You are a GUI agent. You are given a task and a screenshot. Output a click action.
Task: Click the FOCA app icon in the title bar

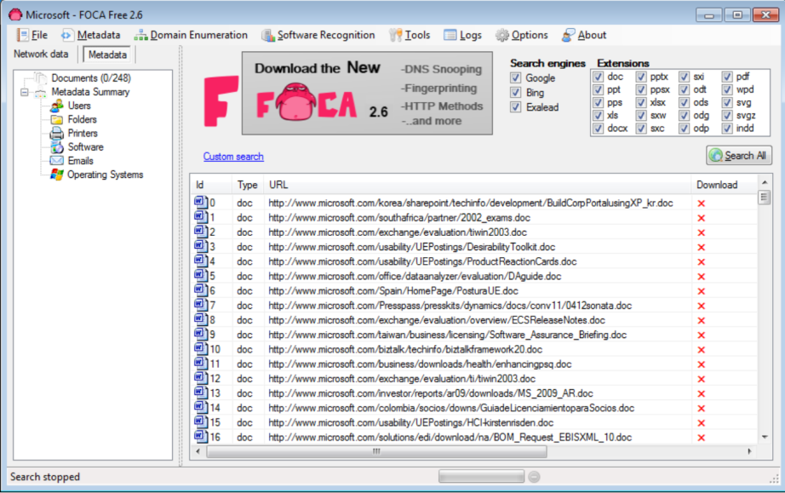(15, 14)
